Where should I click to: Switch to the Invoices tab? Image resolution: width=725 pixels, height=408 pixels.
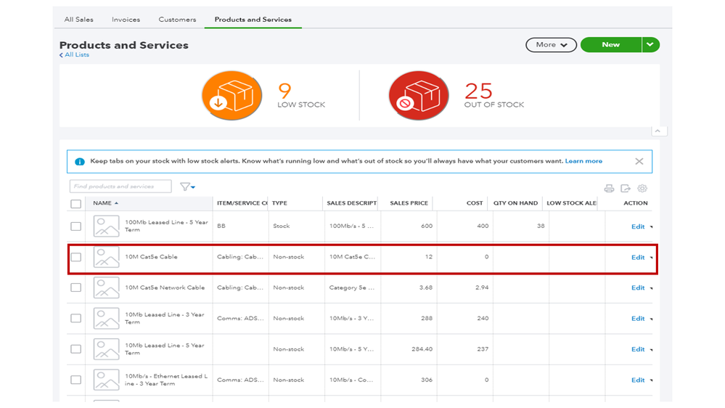(126, 20)
